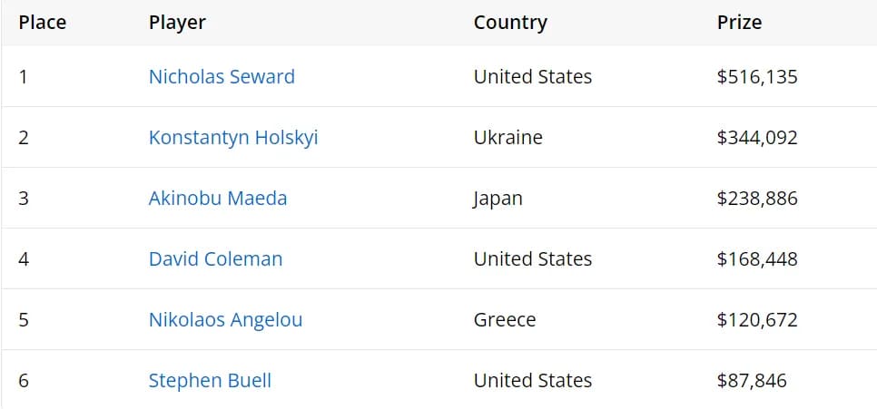
Task: Click the Prize column header
Action: pos(739,22)
